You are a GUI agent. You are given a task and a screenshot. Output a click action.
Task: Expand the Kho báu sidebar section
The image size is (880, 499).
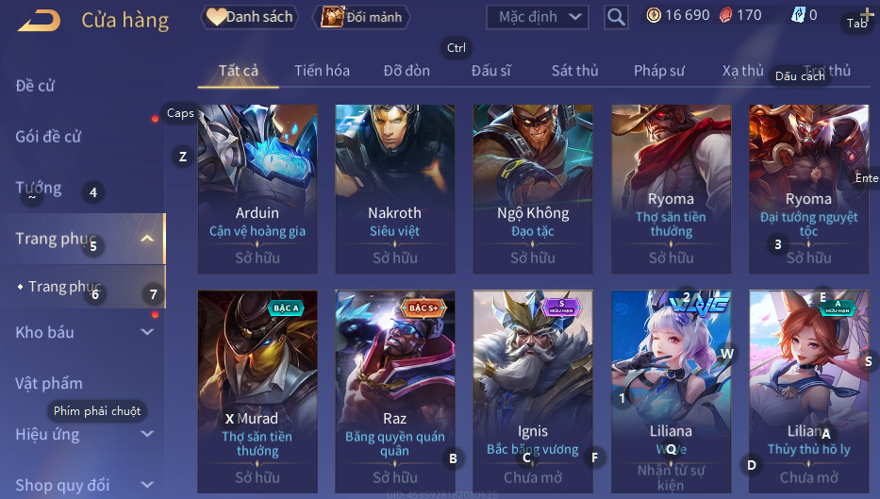[x=147, y=332]
